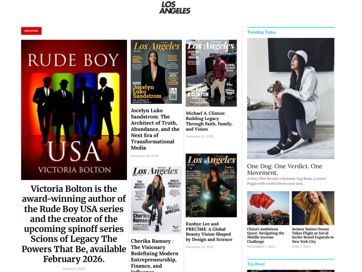This screenshot has height=272, width=362.
Task: Open the Rude Boy USA book cover
Action: coord(74,110)
